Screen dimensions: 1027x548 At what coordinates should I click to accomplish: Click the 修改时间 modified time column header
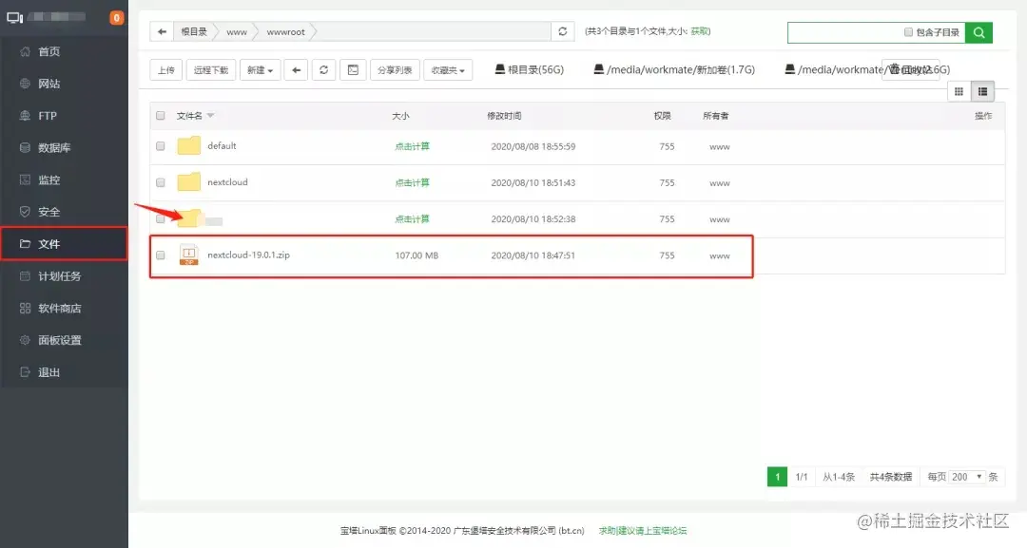click(504, 116)
